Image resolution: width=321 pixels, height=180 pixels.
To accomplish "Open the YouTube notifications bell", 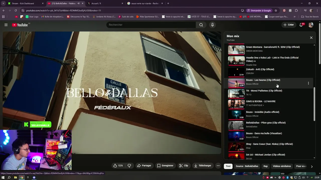I will click(301, 25).
